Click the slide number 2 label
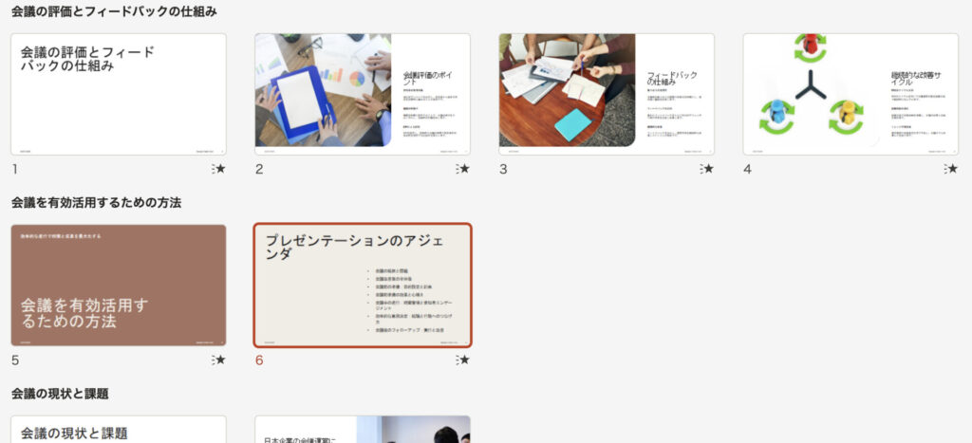The width and height of the screenshot is (972, 443). [259, 170]
